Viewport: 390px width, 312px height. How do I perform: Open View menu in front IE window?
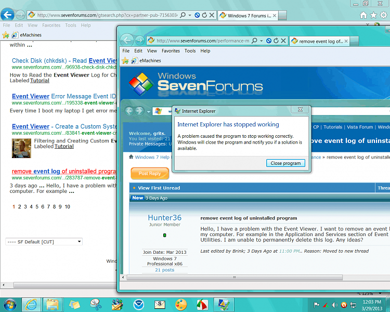[152, 51]
